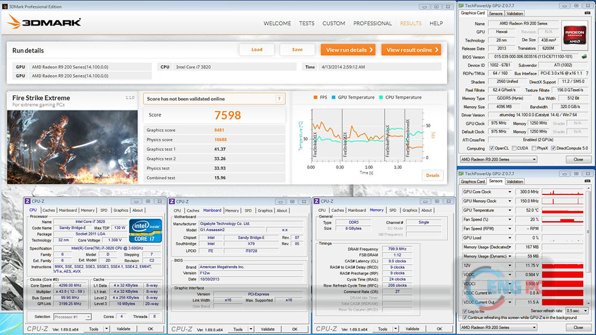Image resolution: width=596 pixels, height=335 pixels.
Task: Click the green CPU Temperature legend swatch
Action: pos(381,98)
